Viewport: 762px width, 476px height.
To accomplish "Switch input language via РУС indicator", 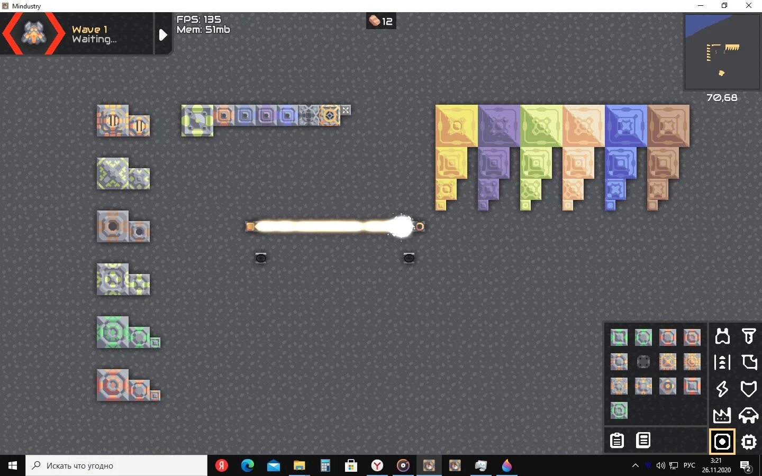I will tap(690, 465).
